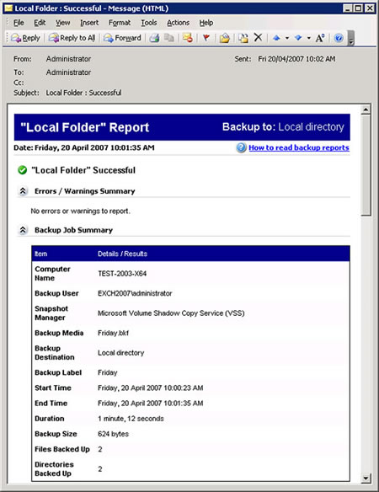Click the recipient Administrator in the To field

tap(68, 72)
